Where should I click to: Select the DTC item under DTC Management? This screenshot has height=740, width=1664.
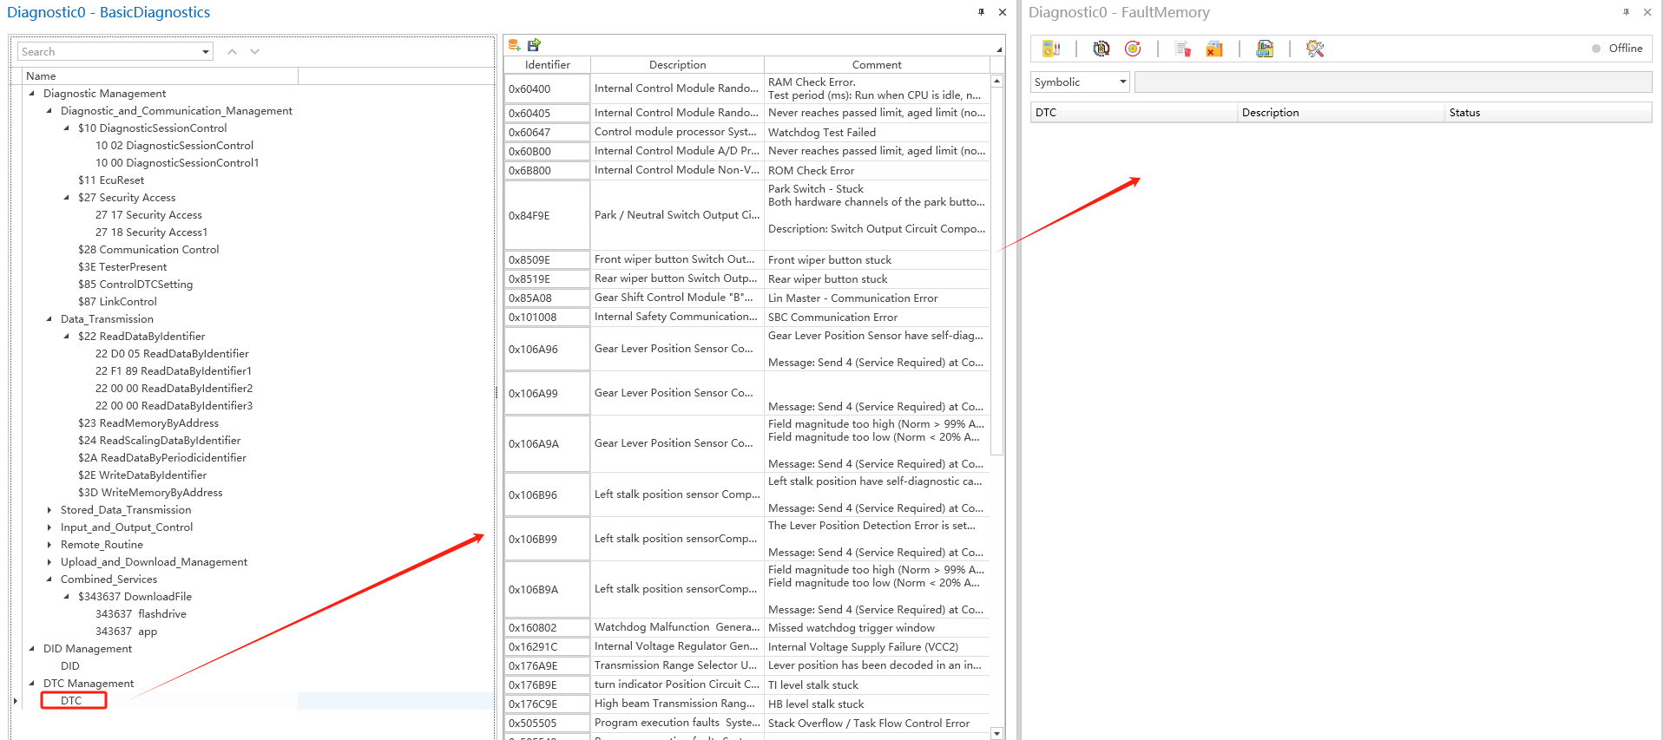71,701
